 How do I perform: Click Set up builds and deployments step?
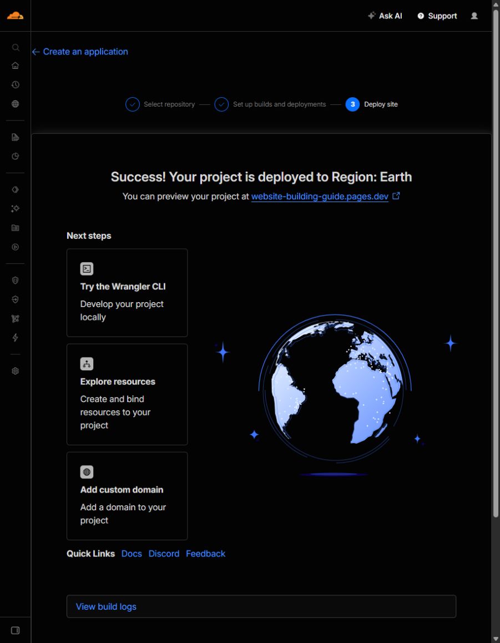pos(270,104)
